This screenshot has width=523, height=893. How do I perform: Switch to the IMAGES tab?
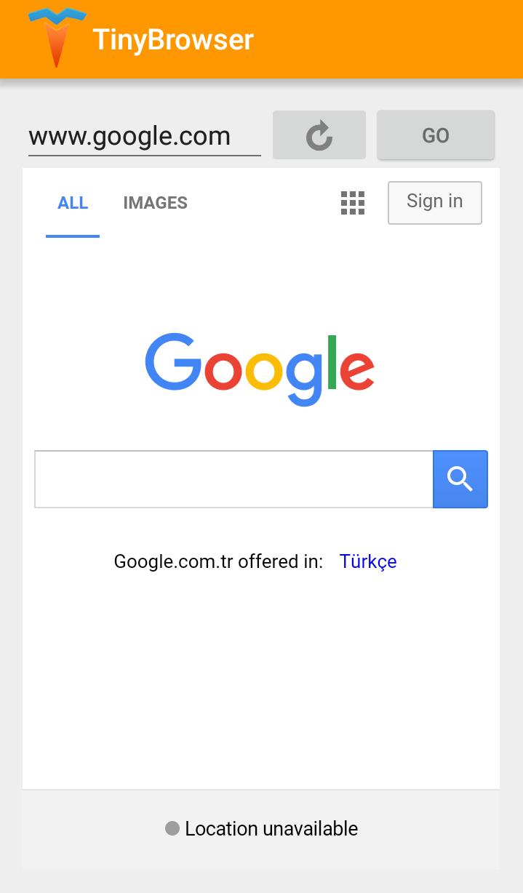(x=155, y=203)
